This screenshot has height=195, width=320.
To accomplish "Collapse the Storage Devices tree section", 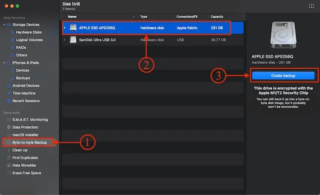I will (x=4, y=25).
